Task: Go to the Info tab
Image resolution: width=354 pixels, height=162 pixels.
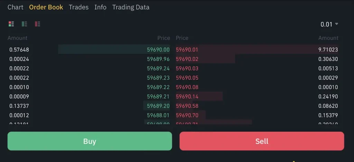Action: pos(100,7)
